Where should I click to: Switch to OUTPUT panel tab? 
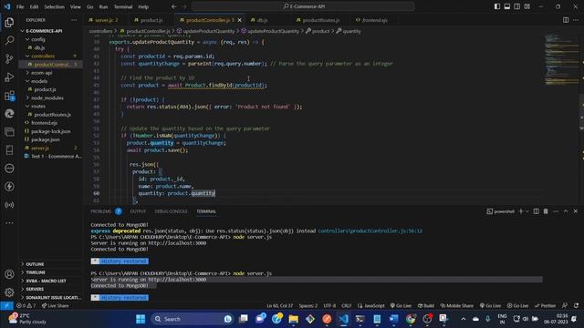pyautogui.click(x=138, y=211)
